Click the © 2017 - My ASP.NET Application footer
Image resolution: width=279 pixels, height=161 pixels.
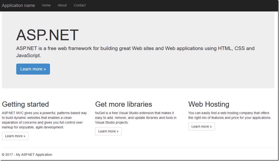tap(27, 155)
